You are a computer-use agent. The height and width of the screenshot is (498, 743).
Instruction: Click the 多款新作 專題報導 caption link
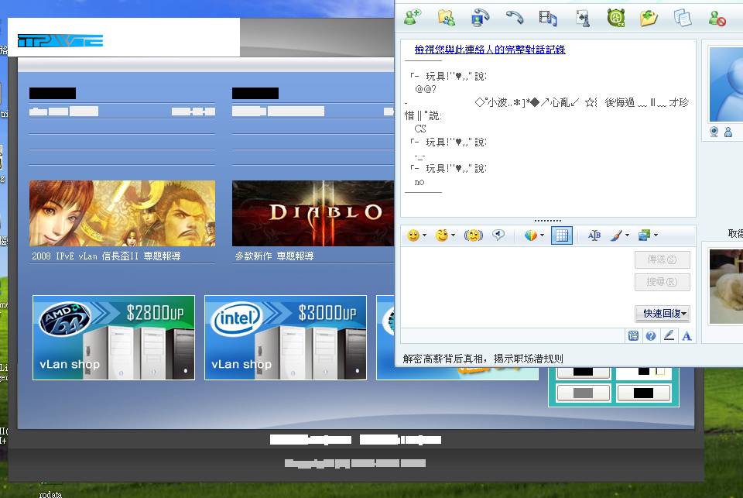coord(274,256)
